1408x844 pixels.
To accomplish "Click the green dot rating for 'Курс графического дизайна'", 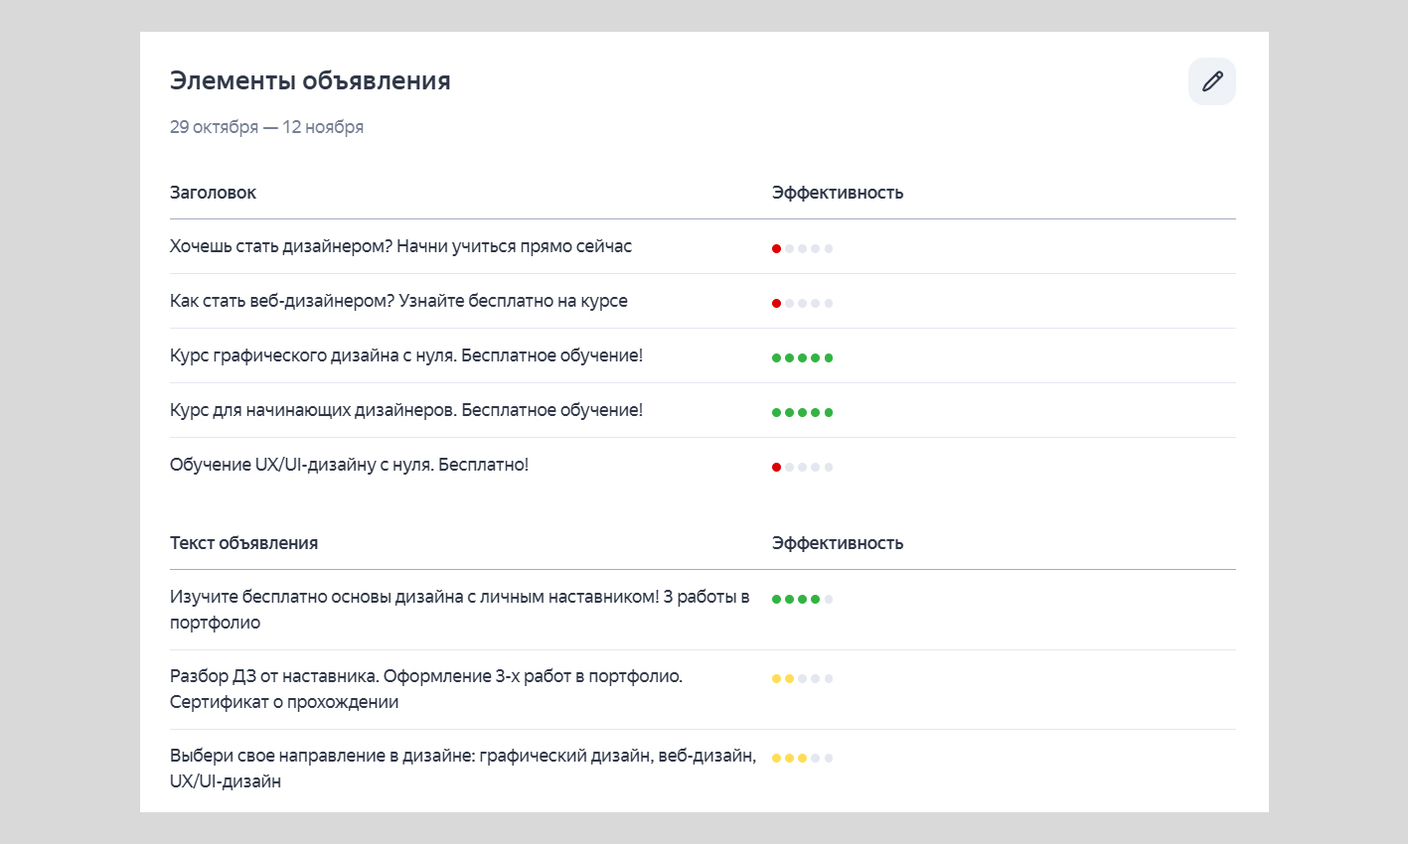I will pyautogui.click(x=802, y=356).
